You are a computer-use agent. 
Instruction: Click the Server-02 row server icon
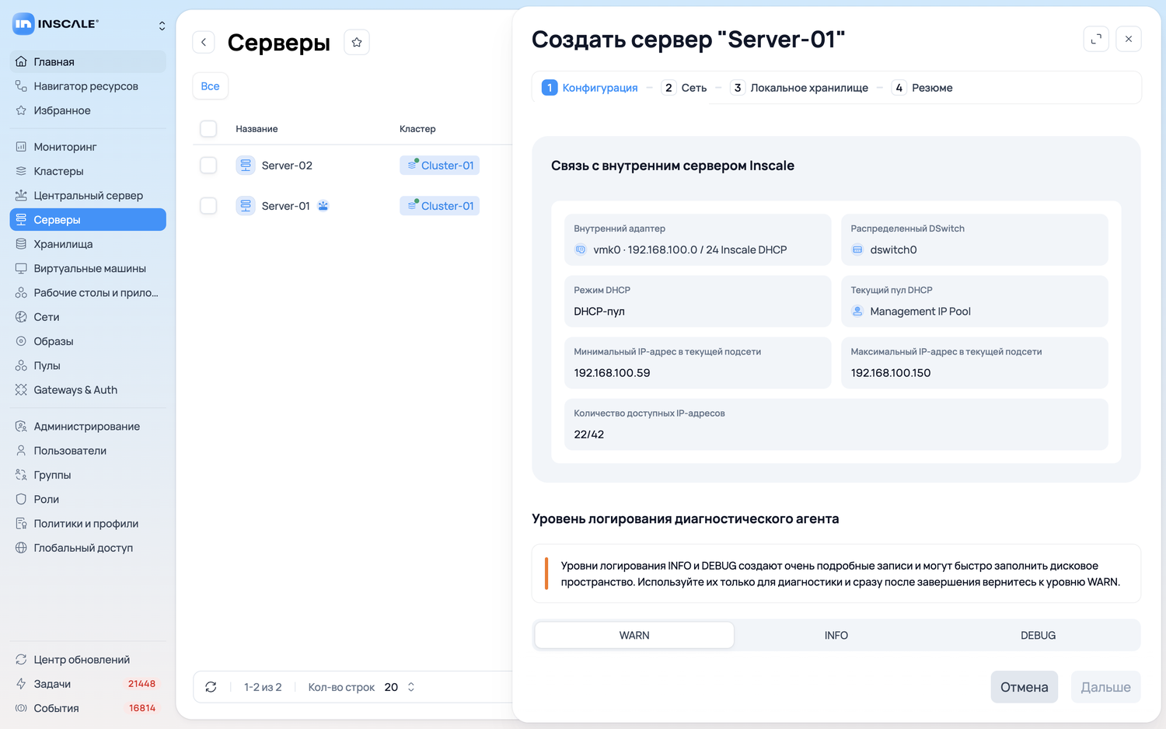pos(246,166)
